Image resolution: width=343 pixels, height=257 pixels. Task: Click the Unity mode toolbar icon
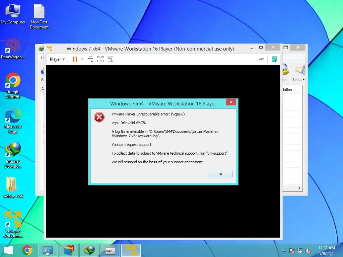coord(111,59)
